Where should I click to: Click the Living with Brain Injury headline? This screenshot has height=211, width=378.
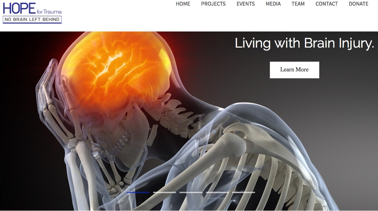click(305, 43)
